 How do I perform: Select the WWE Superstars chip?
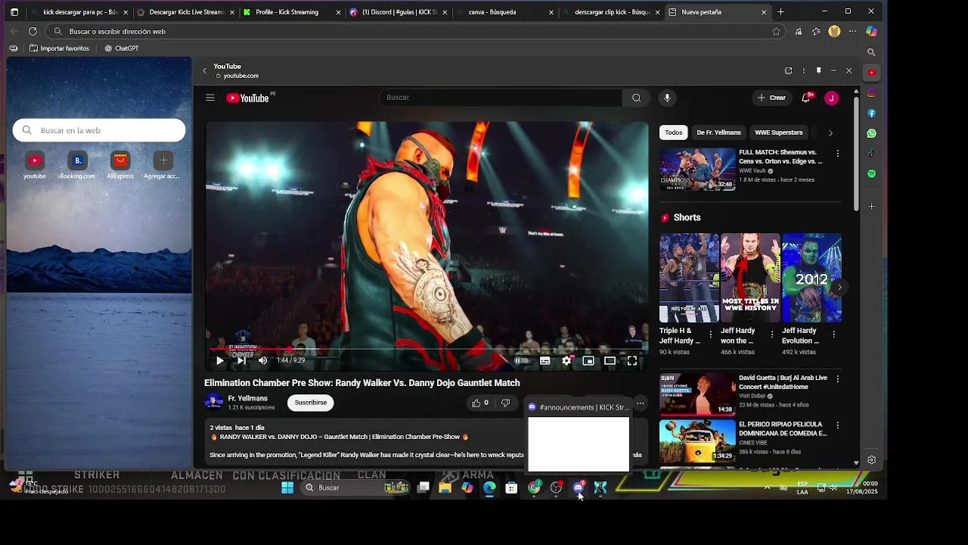coord(778,132)
